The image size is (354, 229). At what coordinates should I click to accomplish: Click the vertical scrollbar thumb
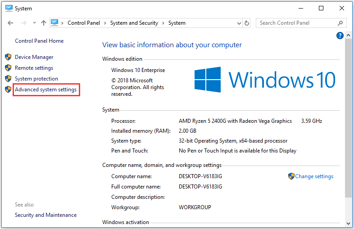click(x=348, y=118)
